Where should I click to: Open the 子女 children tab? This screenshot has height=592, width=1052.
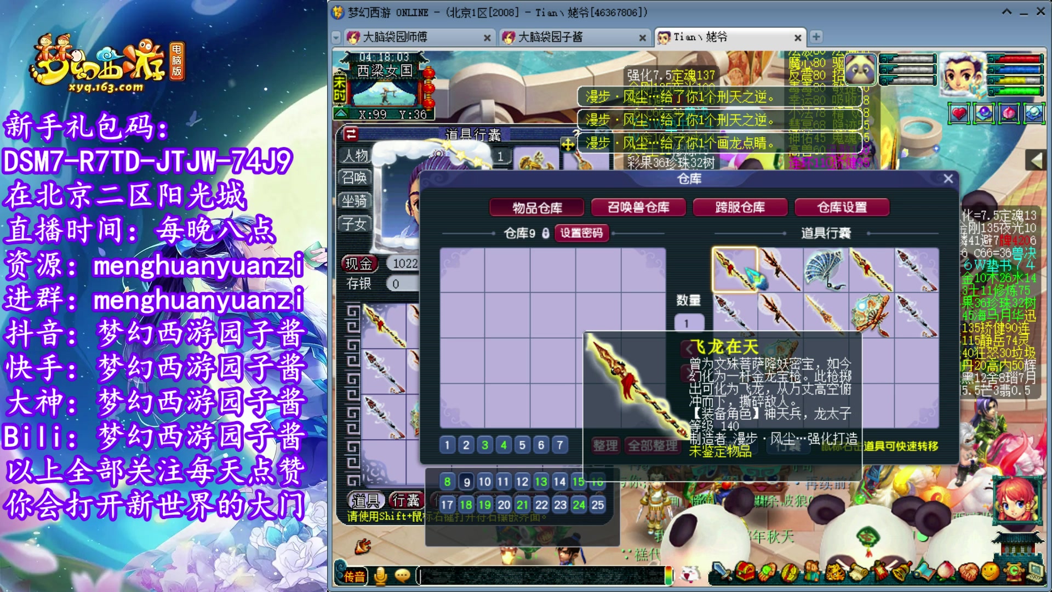click(355, 224)
